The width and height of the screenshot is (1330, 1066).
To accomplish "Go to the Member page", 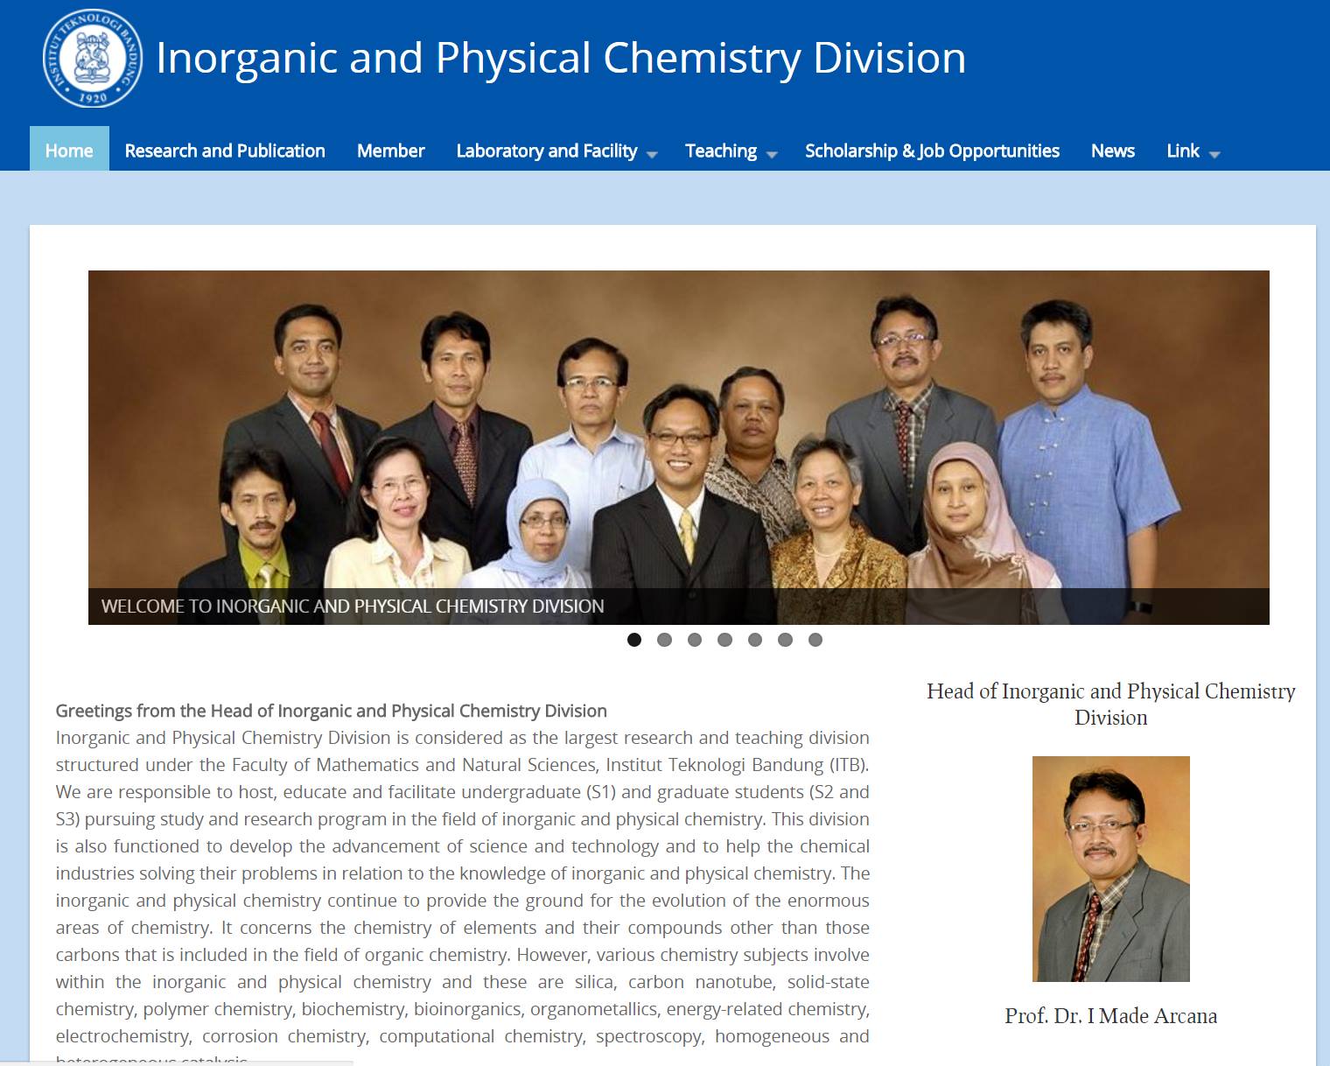I will tap(390, 151).
